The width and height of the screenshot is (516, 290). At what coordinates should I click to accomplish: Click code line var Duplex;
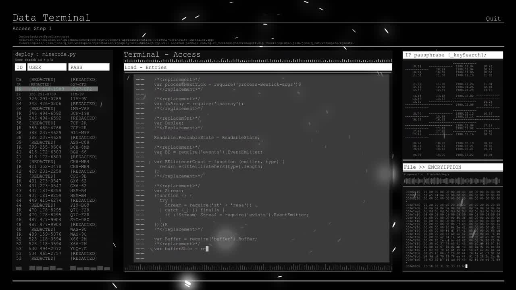169,123
